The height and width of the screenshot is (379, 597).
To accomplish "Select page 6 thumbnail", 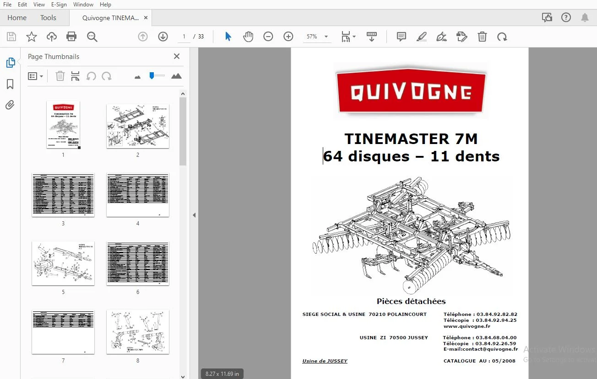I will [x=138, y=263].
